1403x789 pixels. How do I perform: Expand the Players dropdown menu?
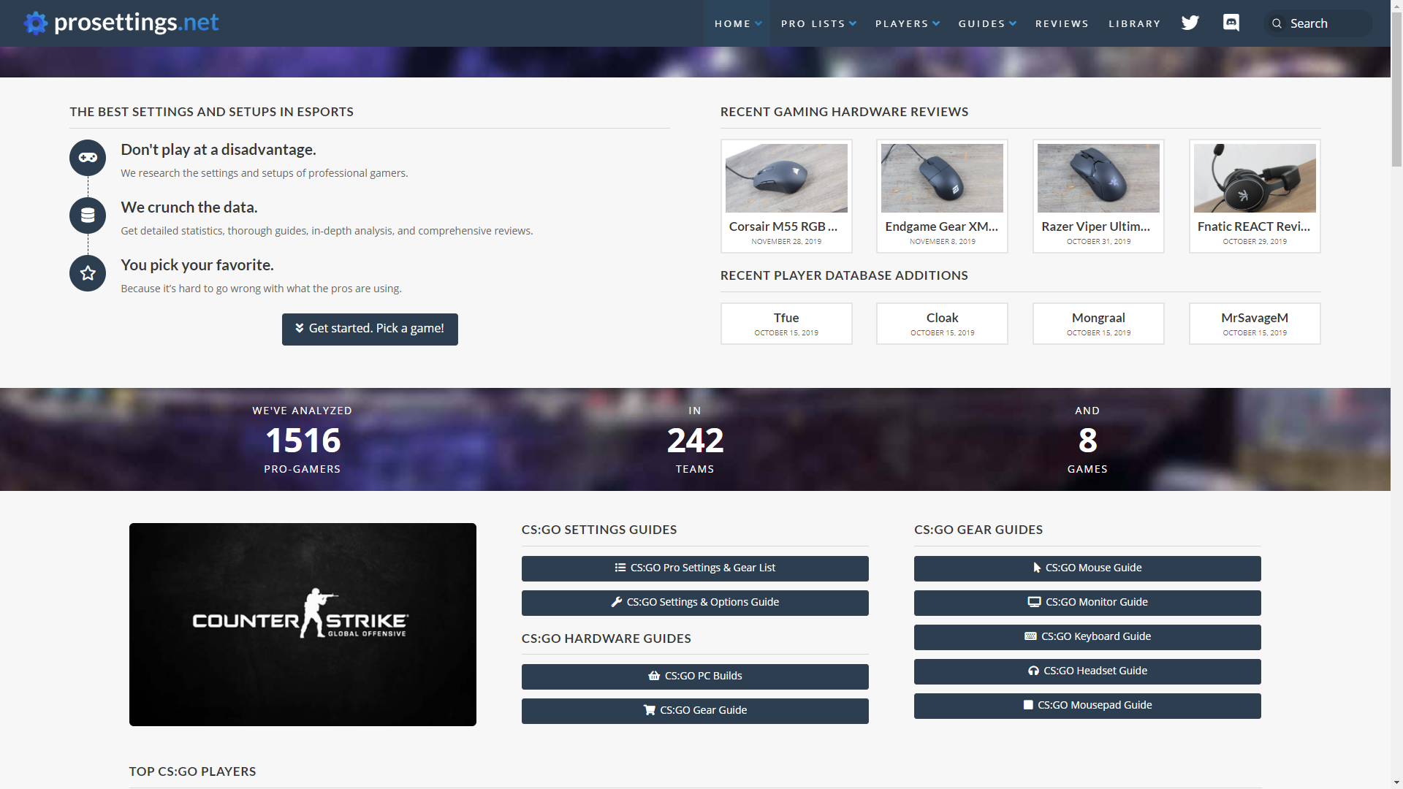[x=907, y=23]
